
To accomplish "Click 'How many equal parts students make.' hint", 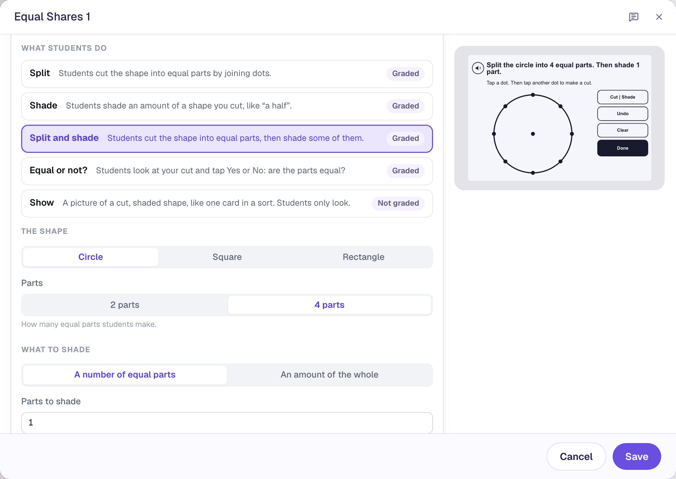I will [x=89, y=324].
